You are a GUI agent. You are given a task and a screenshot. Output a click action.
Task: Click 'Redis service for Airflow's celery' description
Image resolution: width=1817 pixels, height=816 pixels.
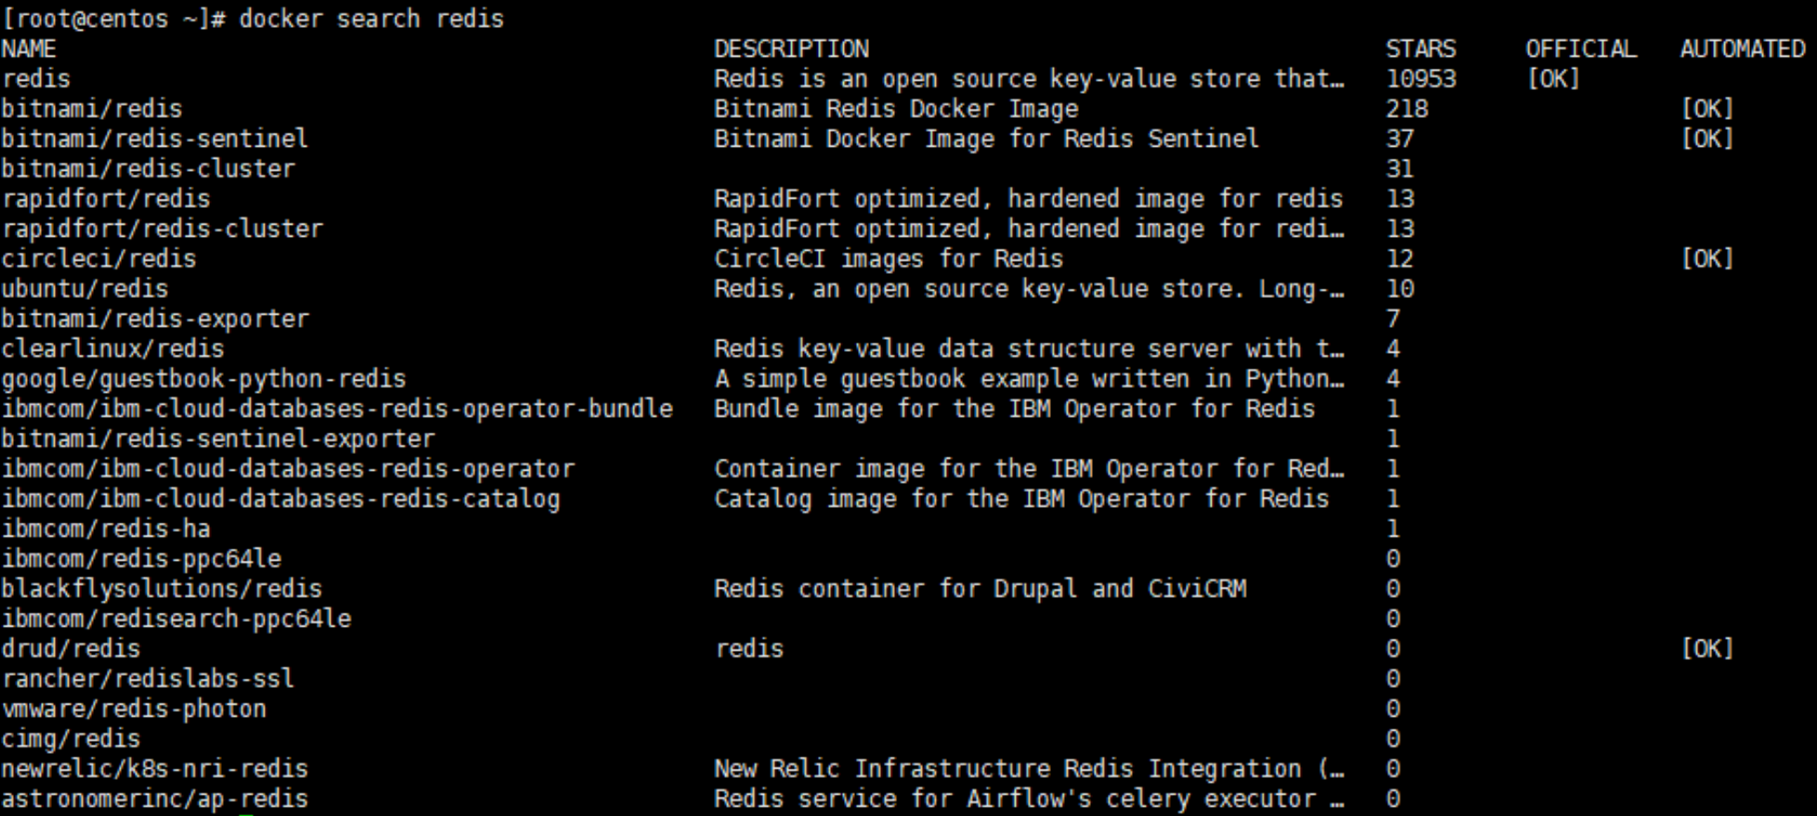(x=1029, y=798)
